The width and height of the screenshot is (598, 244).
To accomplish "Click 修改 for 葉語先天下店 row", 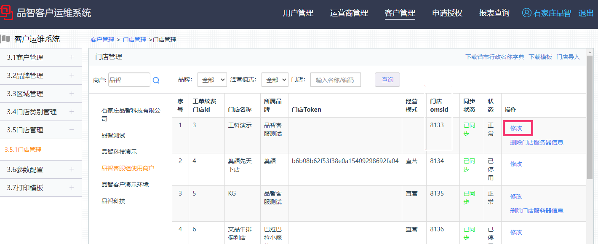I will 516,164.
